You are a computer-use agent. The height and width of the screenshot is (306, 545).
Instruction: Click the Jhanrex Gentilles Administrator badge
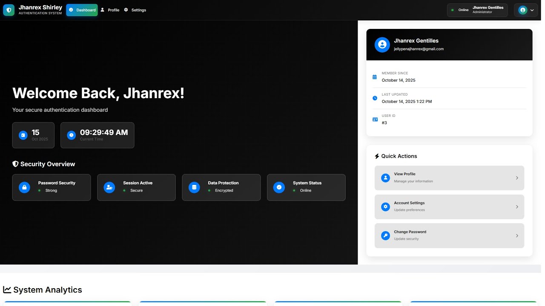tap(477, 10)
